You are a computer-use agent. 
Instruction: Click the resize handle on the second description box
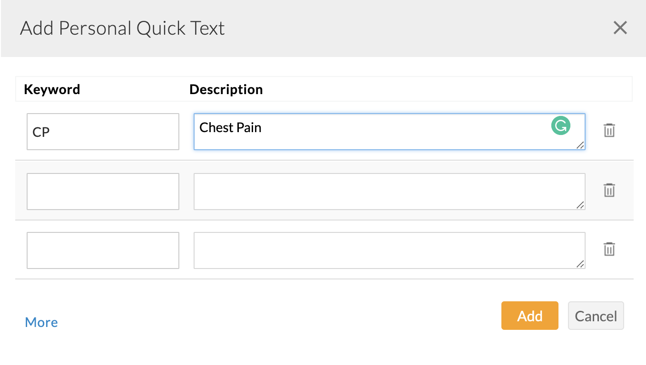click(x=581, y=206)
